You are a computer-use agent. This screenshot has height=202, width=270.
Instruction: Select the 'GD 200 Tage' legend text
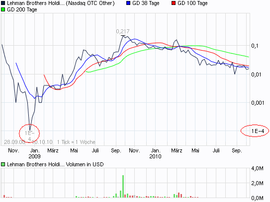(22, 9)
